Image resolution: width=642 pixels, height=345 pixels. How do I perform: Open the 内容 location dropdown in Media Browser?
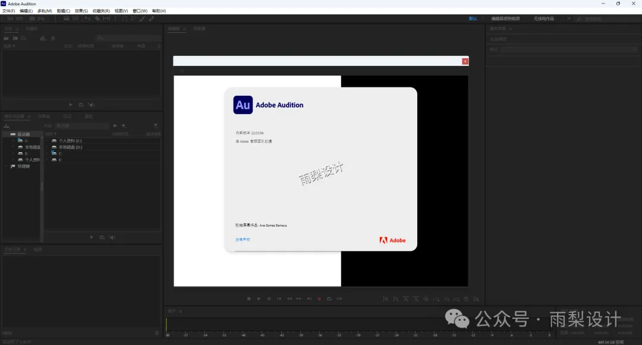coord(82,126)
